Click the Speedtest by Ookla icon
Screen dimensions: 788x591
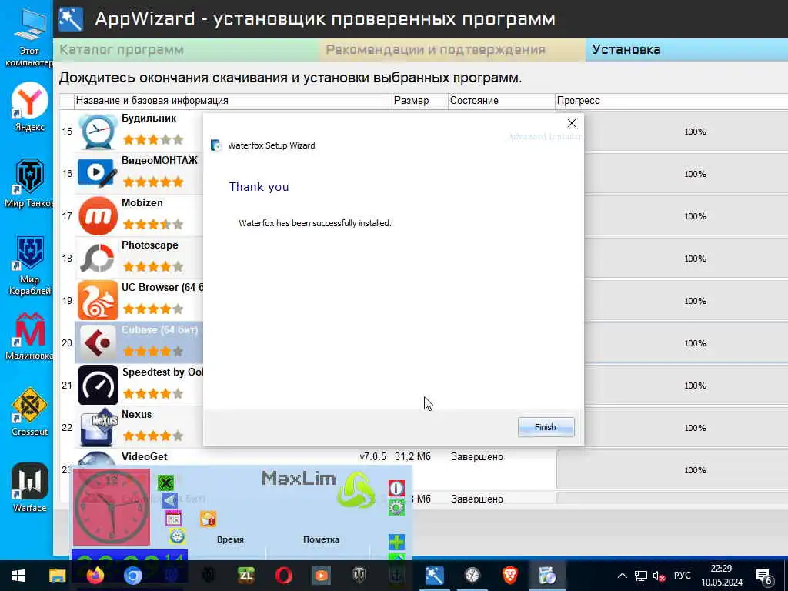(98, 385)
